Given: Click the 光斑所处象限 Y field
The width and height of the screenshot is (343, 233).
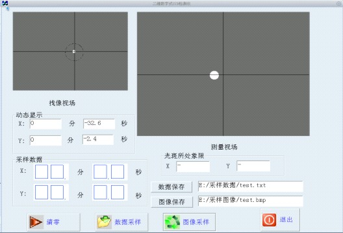Looking at the screenshot, I should coord(253,166).
